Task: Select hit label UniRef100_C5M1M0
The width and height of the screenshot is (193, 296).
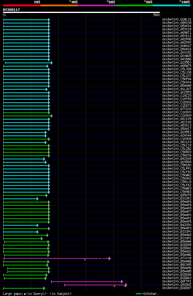Action: (177, 165)
